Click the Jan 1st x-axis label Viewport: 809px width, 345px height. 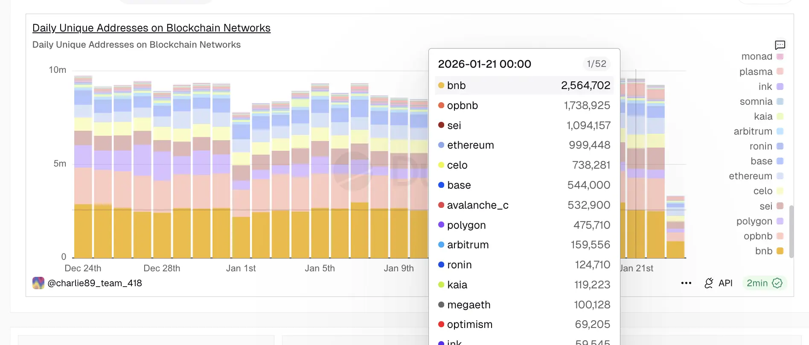241,268
